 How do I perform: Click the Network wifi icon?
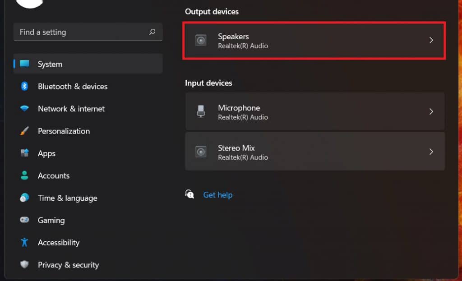pos(24,108)
